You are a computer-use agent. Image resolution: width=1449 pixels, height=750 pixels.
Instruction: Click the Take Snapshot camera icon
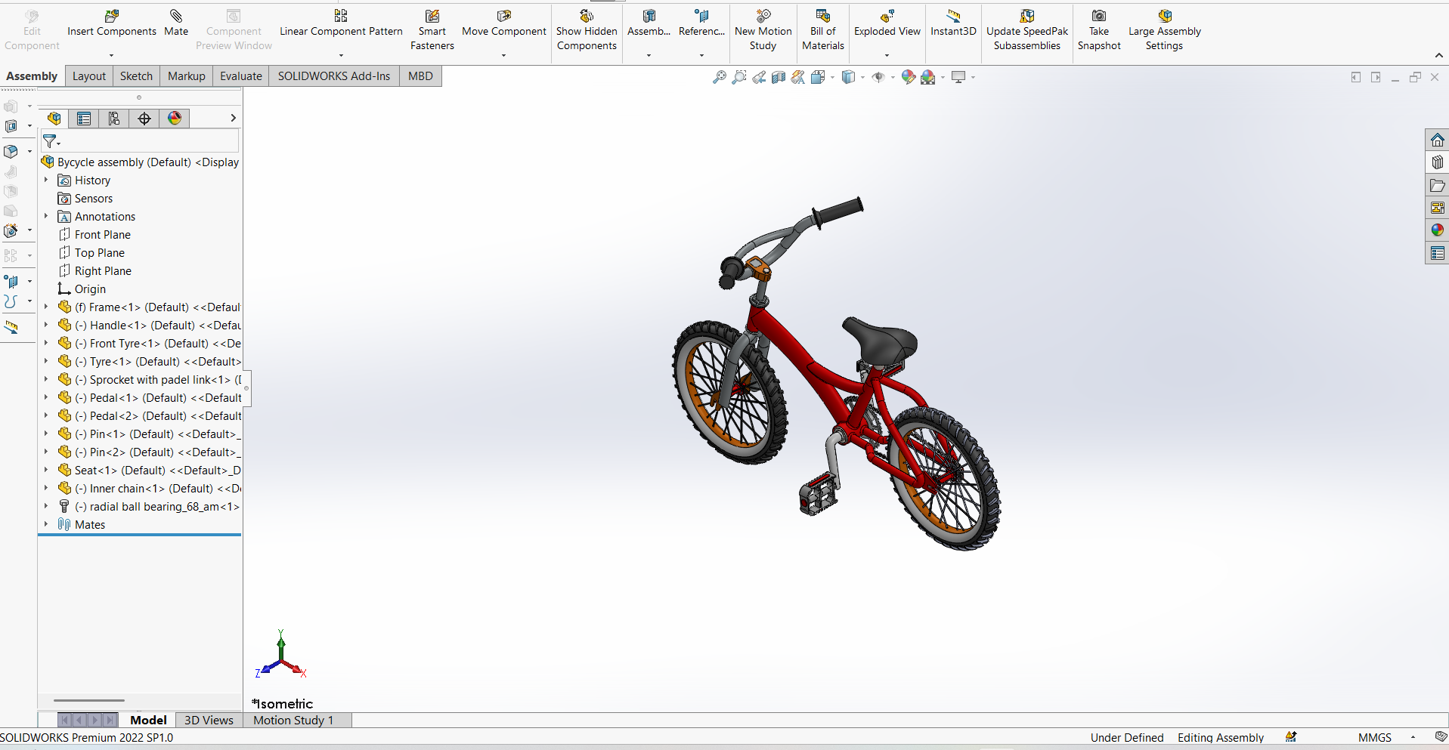(x=1098, y=17)
